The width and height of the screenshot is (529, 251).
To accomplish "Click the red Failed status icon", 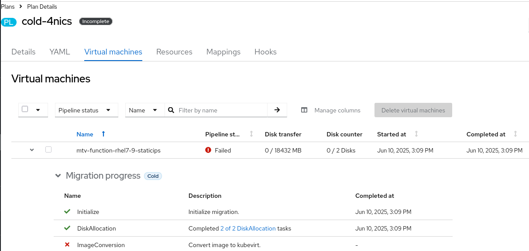I will point(208,150).
